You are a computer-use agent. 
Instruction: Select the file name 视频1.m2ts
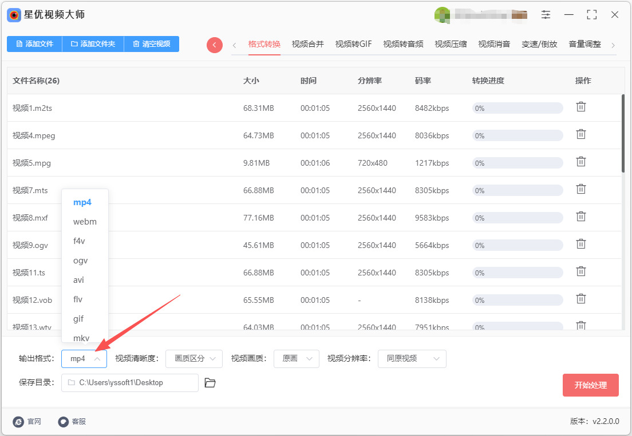(x=32, y=108)
